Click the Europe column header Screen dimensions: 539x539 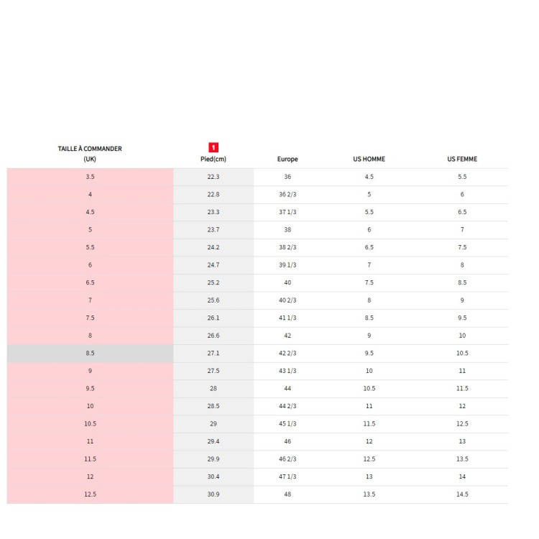(287, 160)
